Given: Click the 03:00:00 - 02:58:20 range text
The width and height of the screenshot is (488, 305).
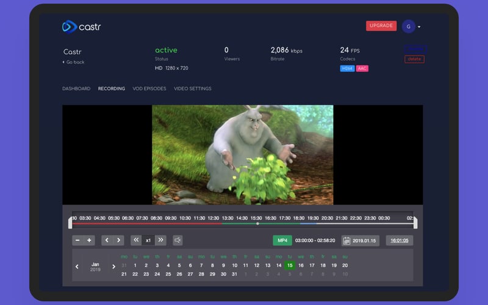Looking at the screenshot, I should pos(315,240).
